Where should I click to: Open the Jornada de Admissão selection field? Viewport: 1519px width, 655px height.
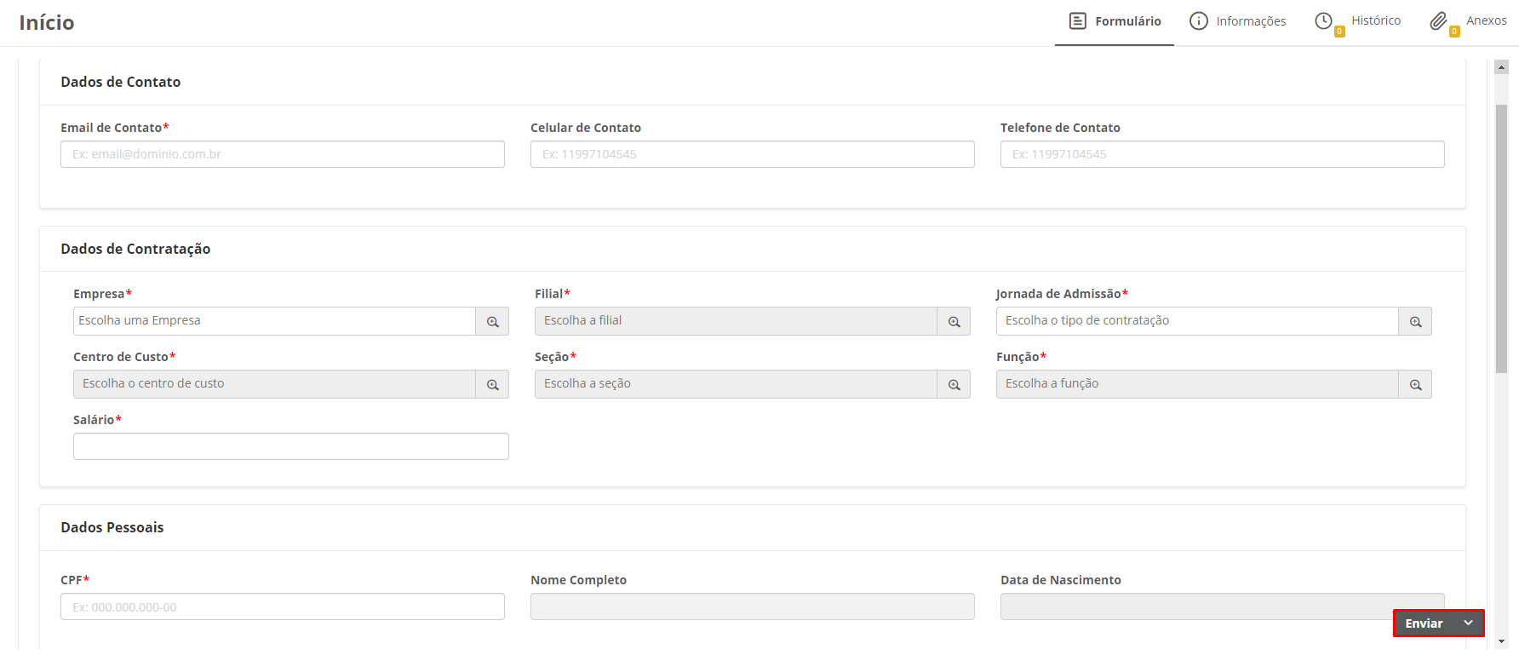click(x=1197, y=321)
